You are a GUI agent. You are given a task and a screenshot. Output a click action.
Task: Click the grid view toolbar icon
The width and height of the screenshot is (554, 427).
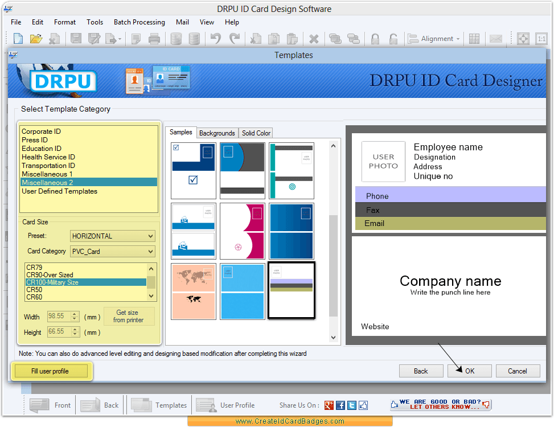[474, 39]
